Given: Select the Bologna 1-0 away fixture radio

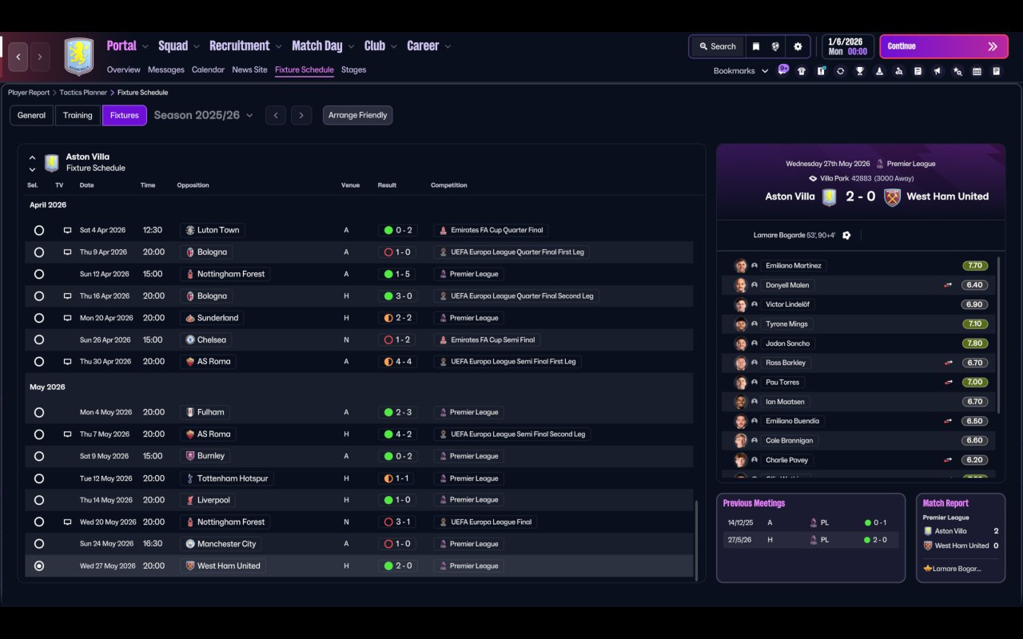Looking at the screenshot, I should click(x=39, y=252).
